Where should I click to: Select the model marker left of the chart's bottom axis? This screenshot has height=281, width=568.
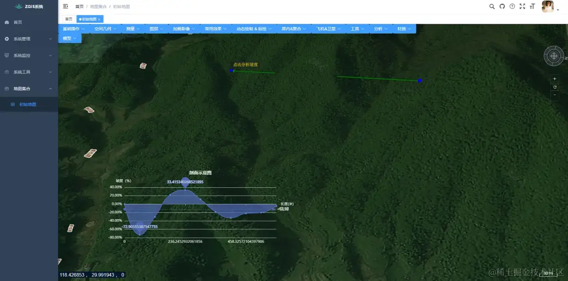coord(71,228)
